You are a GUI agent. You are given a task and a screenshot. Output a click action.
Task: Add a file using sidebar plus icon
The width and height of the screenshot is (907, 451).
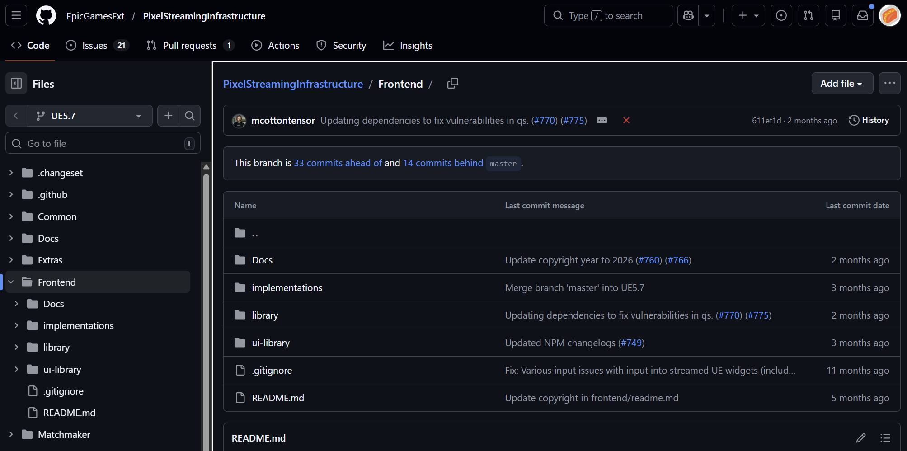pos(168,116)
